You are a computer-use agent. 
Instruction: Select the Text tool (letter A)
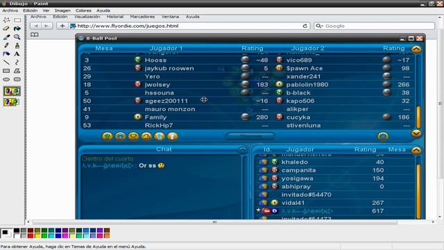coord(17,54)
